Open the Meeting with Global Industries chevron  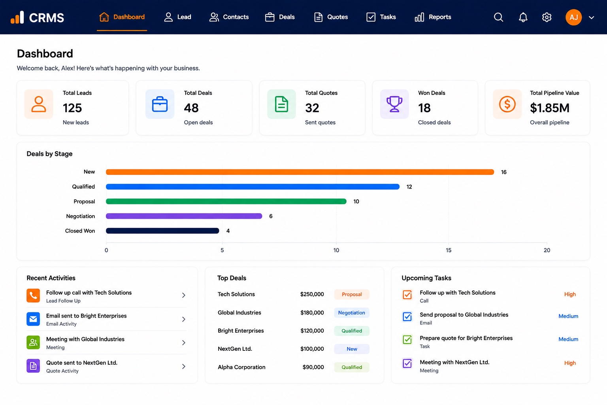pyautogui.click(x=184, y=343)
